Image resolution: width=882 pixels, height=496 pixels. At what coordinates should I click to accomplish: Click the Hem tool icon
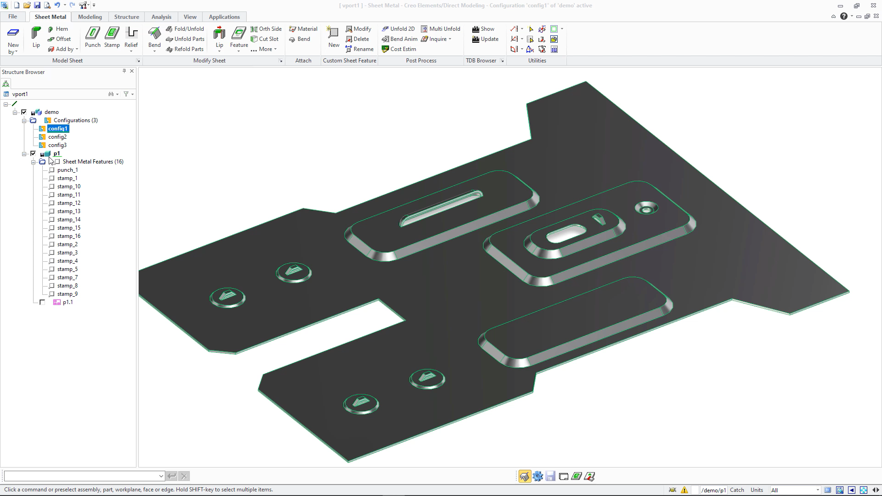pos(51,29)
